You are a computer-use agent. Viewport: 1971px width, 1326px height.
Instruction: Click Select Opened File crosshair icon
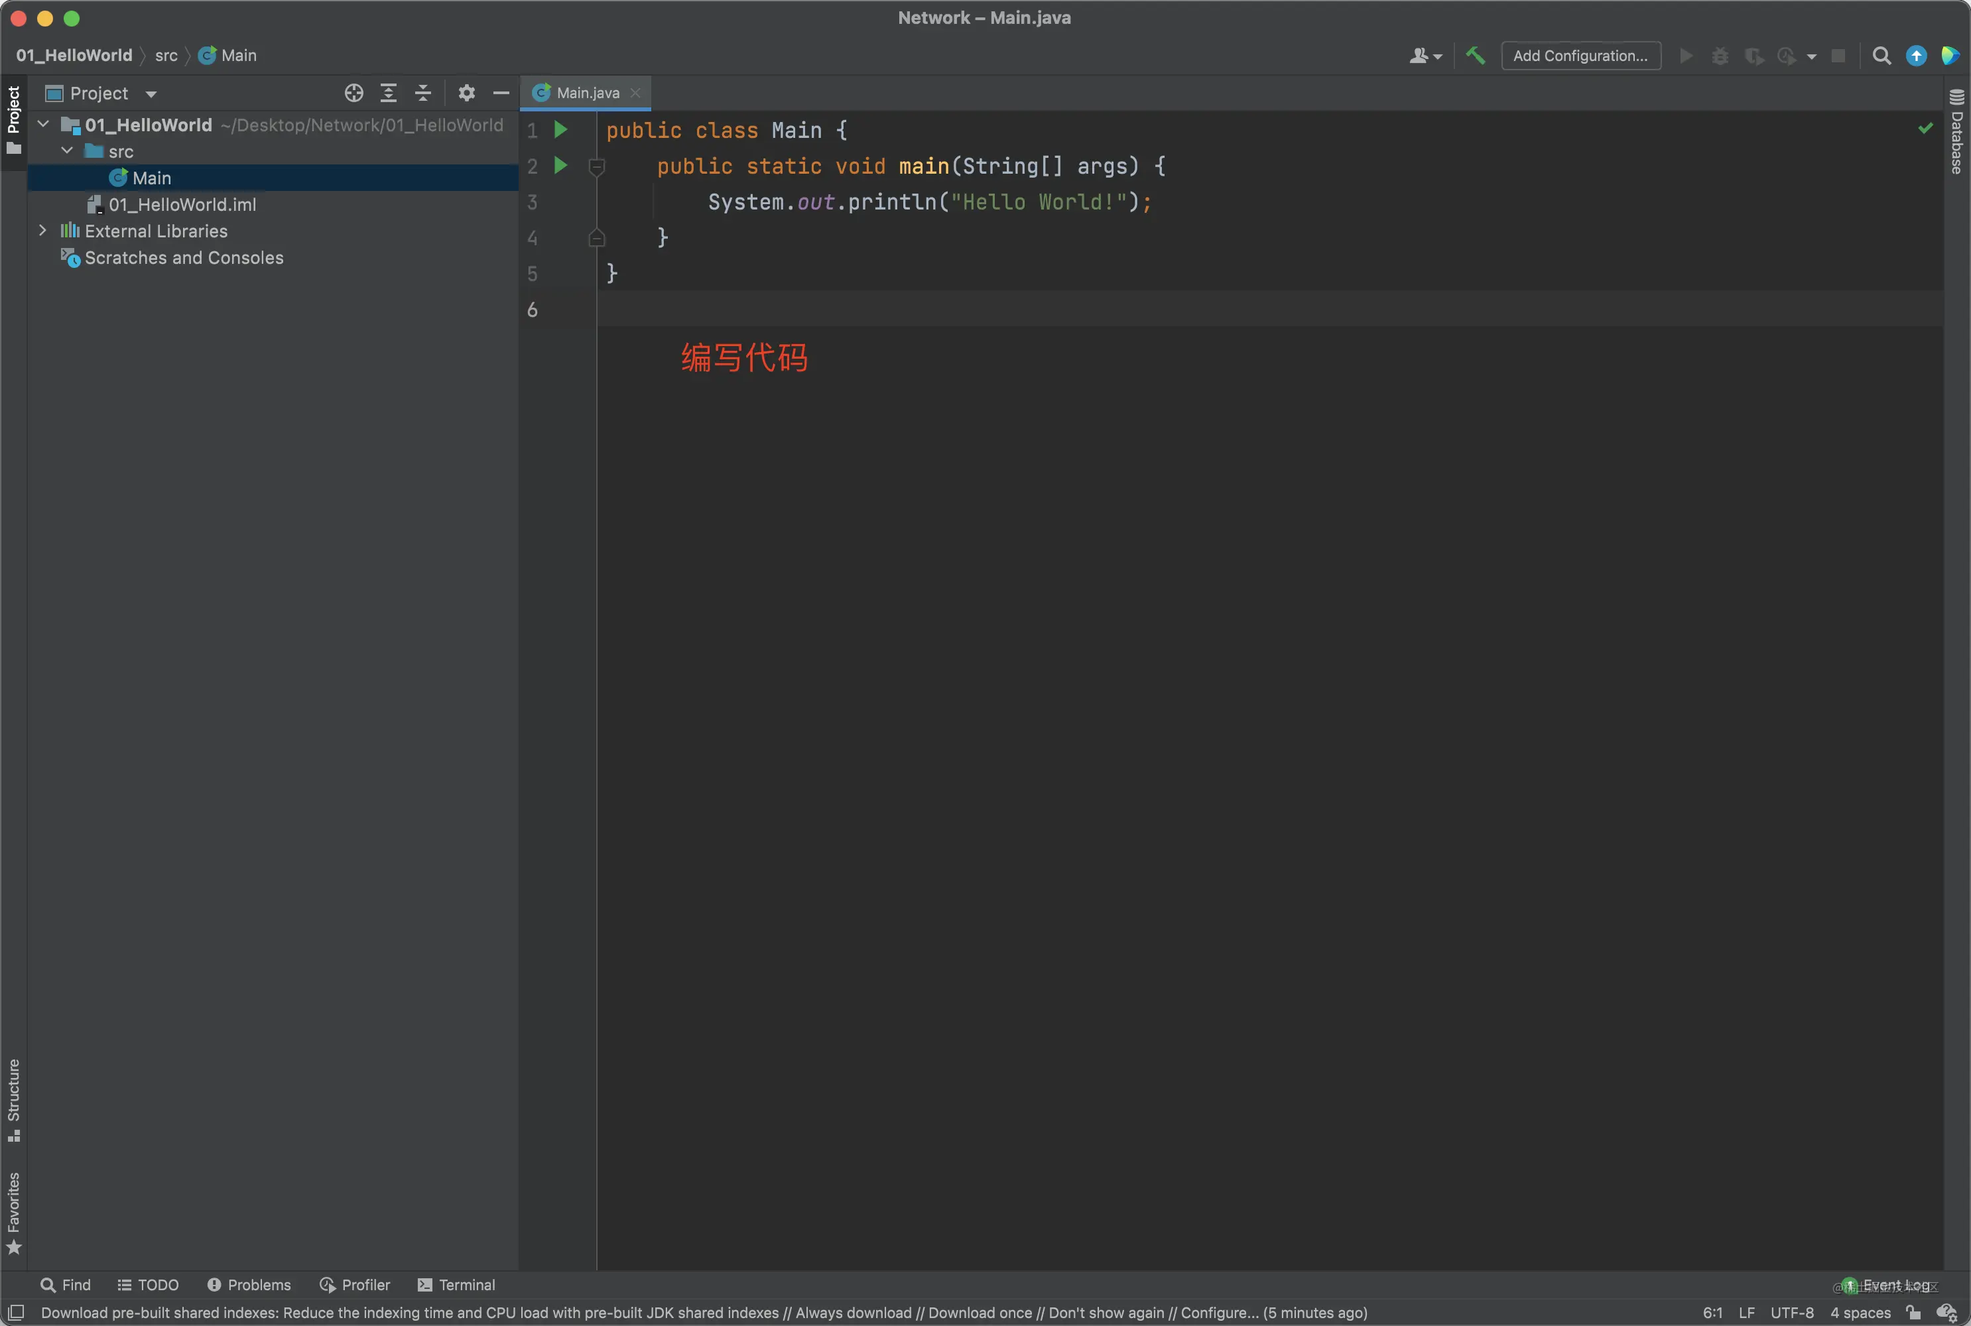353,93
